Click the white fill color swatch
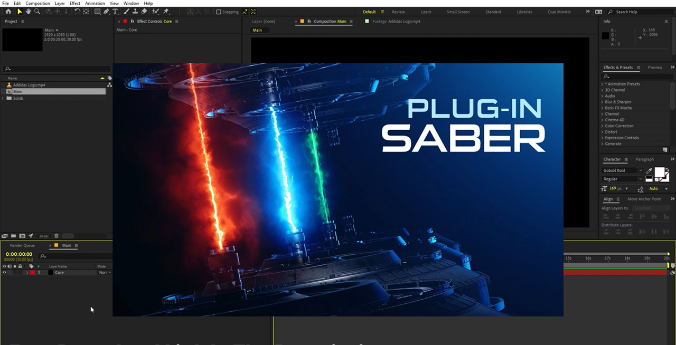Image resolution: width=676 pixels, height=345 pixels. (660, 172)
